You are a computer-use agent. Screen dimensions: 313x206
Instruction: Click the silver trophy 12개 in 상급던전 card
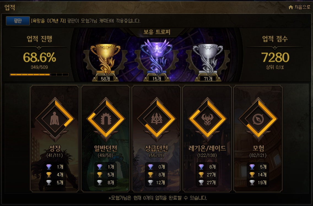[156, 183]
